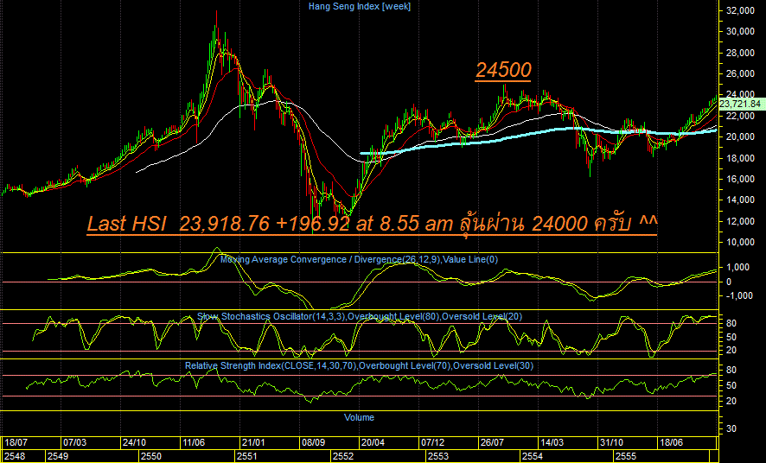Click the "80" level on Stochastics axis
Image resolution: width=766 pixels, height=463 pixels.
731,323
